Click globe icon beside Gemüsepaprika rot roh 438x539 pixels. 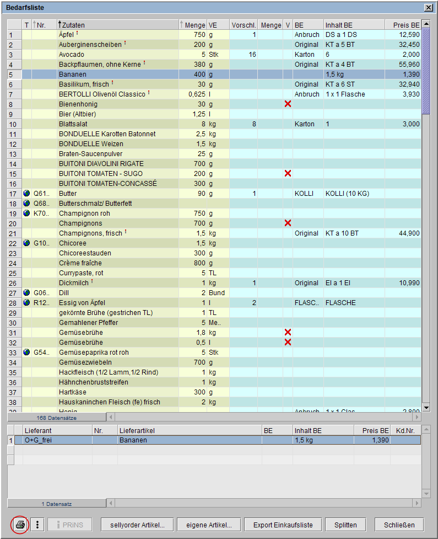click(x=26, y=353)
